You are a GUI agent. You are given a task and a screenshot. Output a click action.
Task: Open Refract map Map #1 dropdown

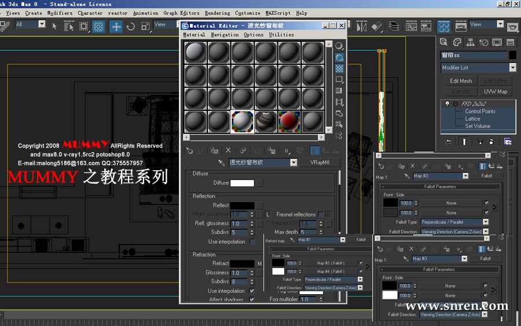[x=343, y=240]
